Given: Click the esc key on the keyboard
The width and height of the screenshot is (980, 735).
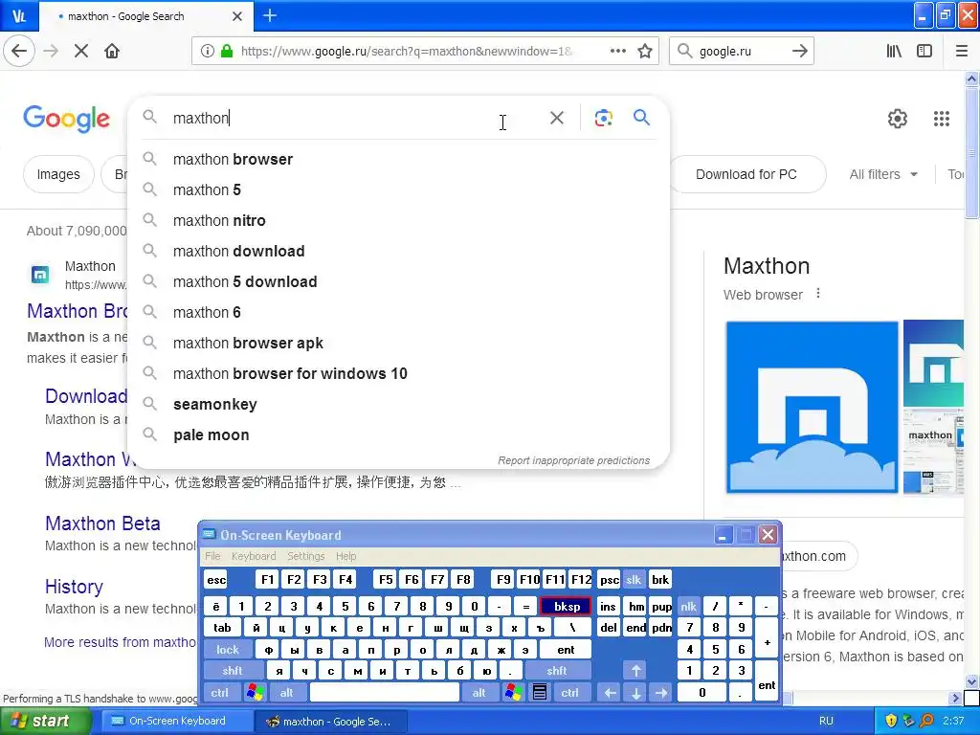Looking at the screenshot, I should tap(216, 579).
